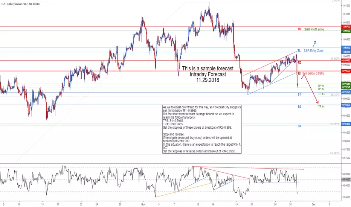Select the blue 0.99150 price label
This screenshot has height=207, width=351.
tap(346, 92)
